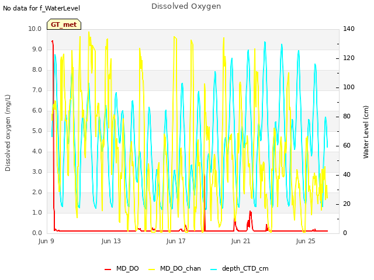
Task: Click the 9.0 left axis value
Action: 37,49
